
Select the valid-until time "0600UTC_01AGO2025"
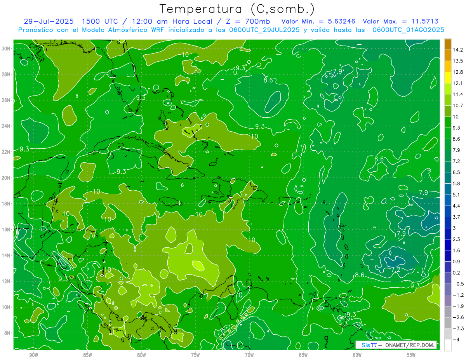409,30
